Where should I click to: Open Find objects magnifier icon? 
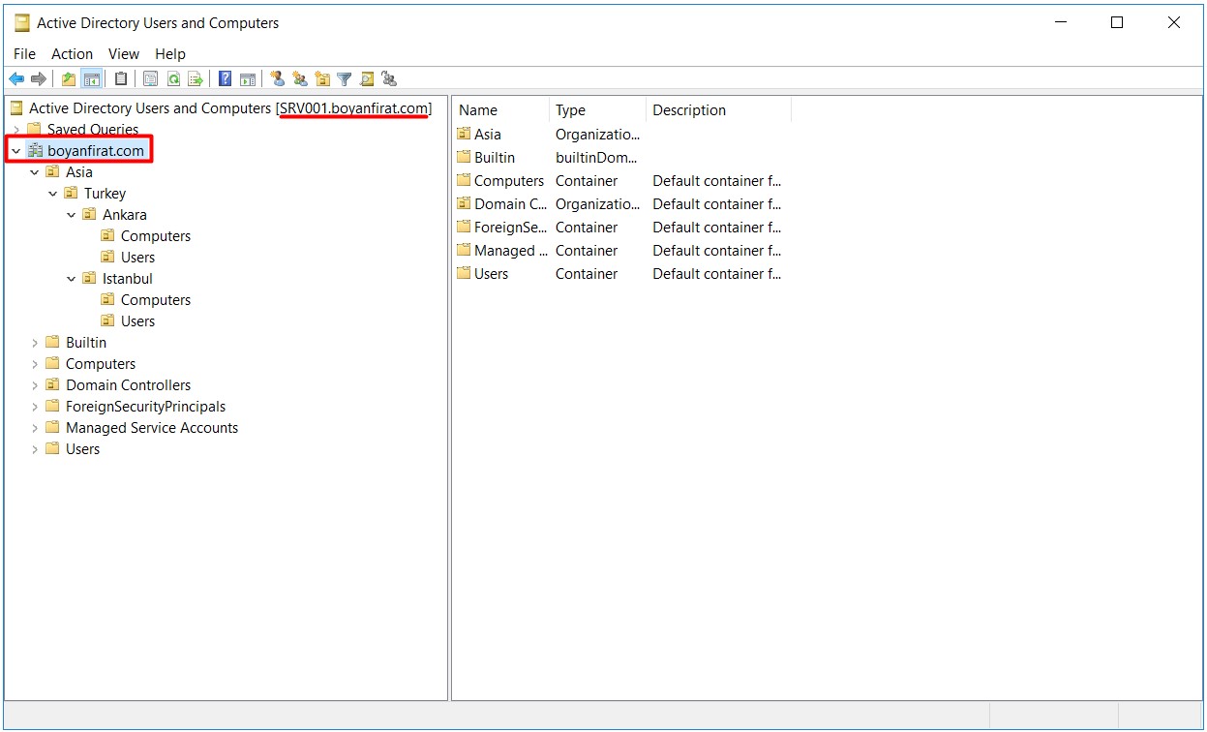pos(367,79)
